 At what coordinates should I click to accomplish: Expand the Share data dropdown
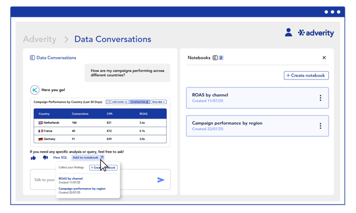pyautogui.click(x=159, y=102)
